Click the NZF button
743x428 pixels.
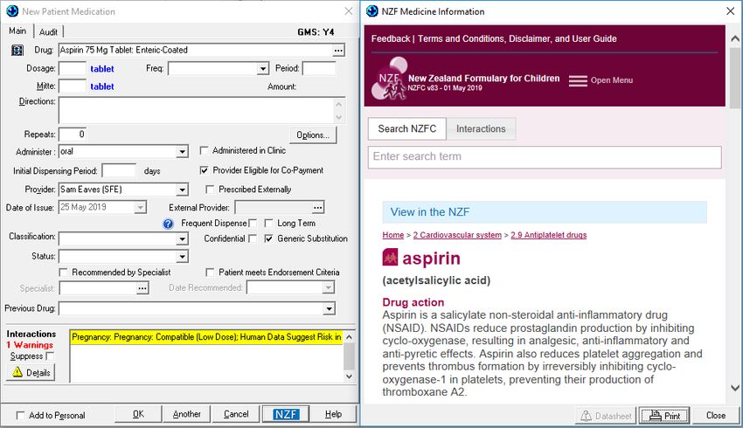286,414
